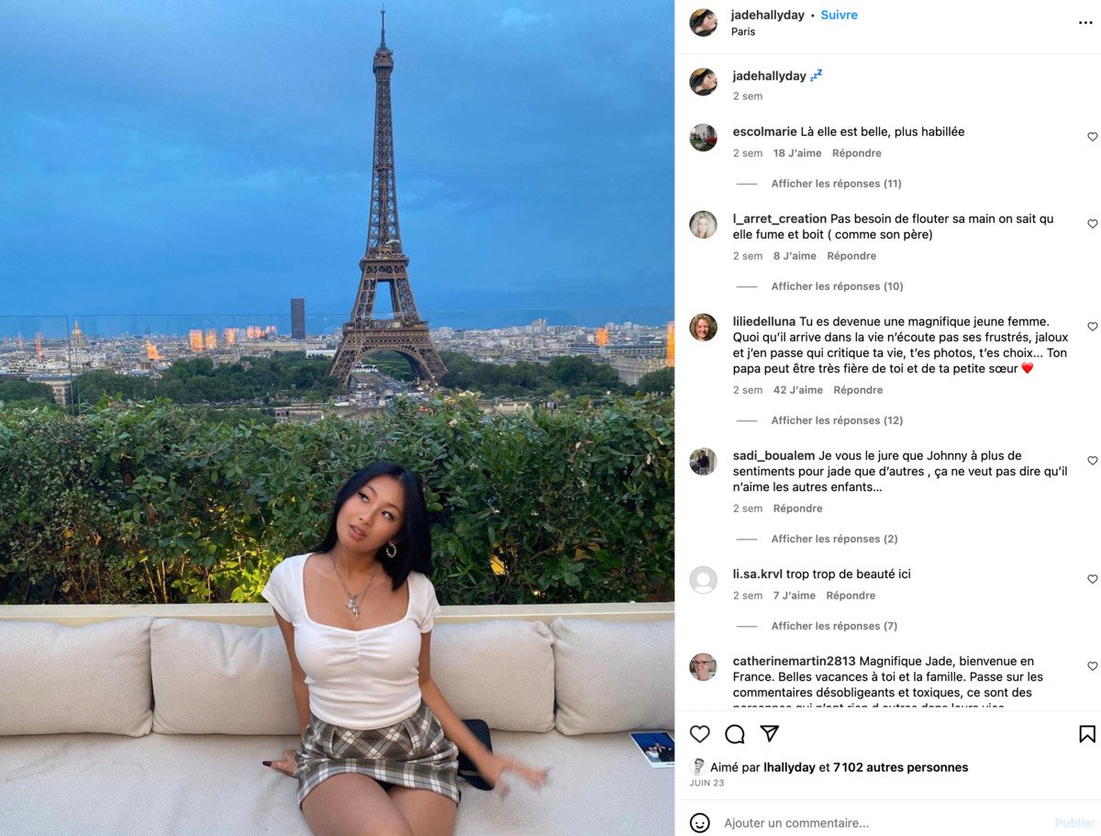Reply to l_arret_creation's comment via Répondre
This screenshot has height=836, width=1101.
[851, 256]
